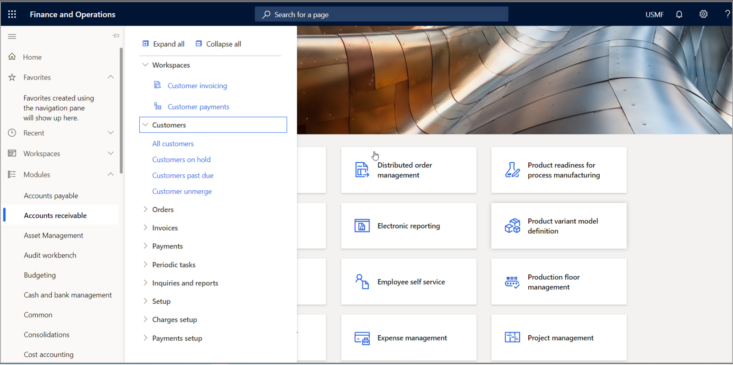Viewport: 733px width, 365px height.
Task: Click the Search for a page field
Action: tap(382, 14)
